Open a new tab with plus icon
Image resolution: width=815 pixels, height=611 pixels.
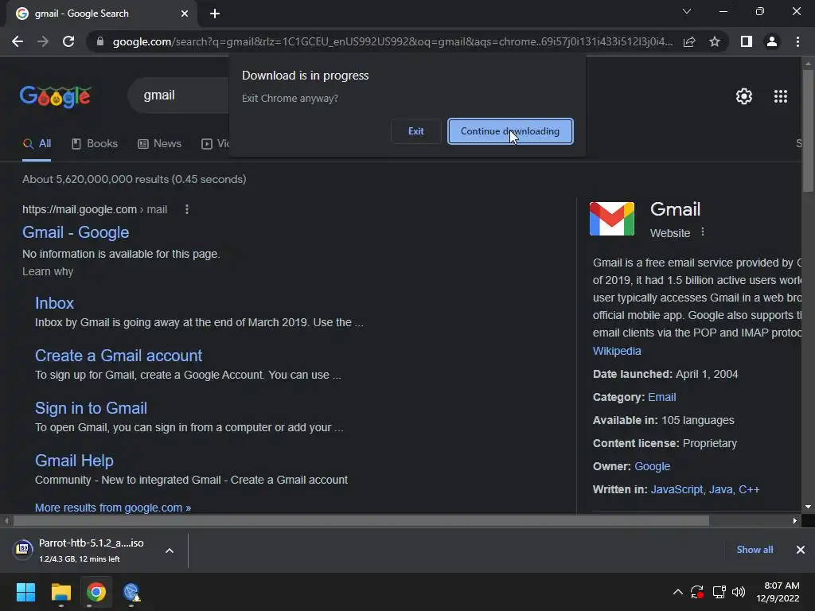[x=215, y=14]
